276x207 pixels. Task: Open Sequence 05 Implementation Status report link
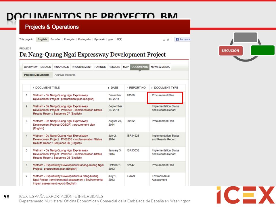(67, 154)
